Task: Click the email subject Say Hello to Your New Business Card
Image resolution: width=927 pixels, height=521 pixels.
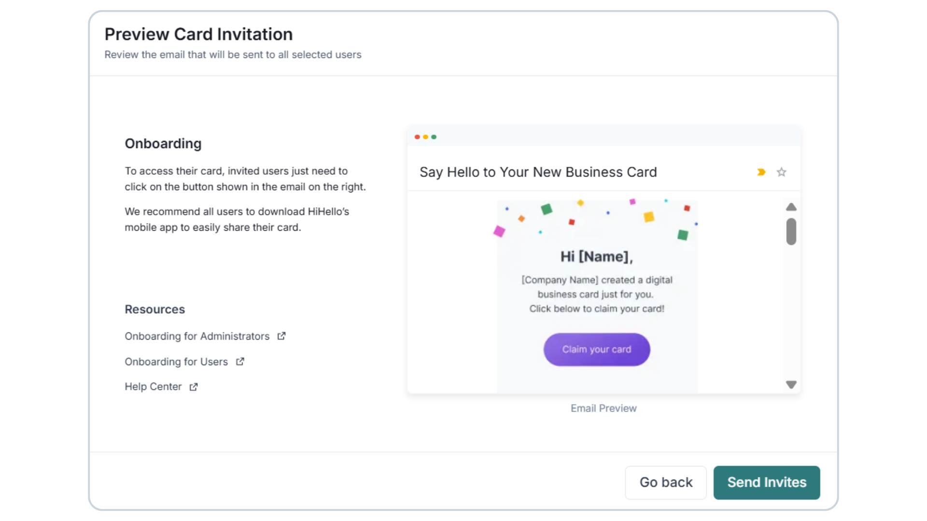Action: [538, 172]
